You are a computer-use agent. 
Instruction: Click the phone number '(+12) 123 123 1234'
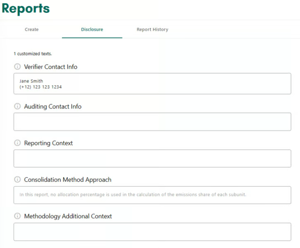point(41,87)
